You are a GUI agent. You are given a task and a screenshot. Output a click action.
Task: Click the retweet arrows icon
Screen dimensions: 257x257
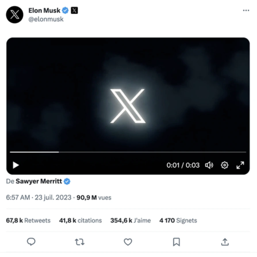tap(79, 242)
